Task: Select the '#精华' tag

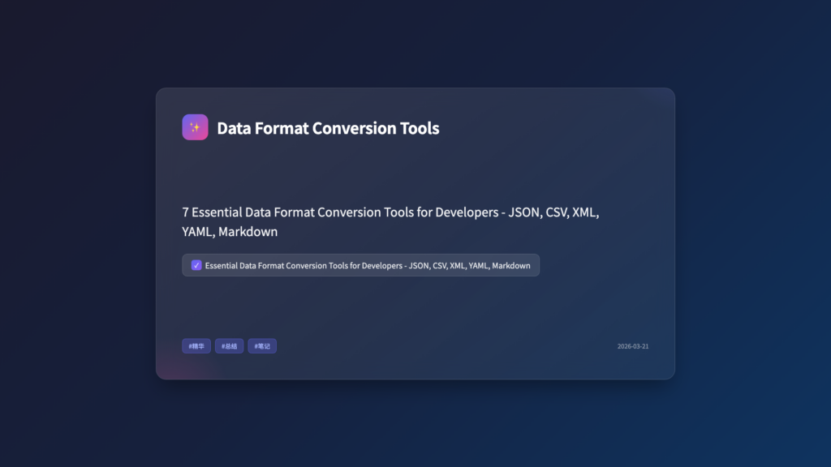Action: pyautogui.click(x=196, y=345)
